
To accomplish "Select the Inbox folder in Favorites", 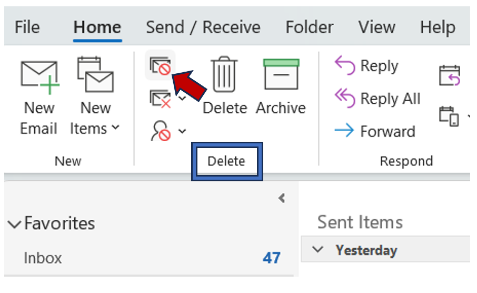I will (x=43, y=258).
